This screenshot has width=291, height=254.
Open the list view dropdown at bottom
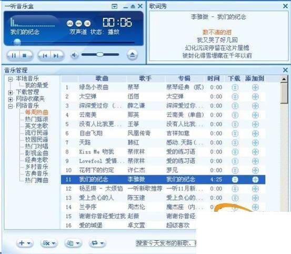tap(73, 243)
